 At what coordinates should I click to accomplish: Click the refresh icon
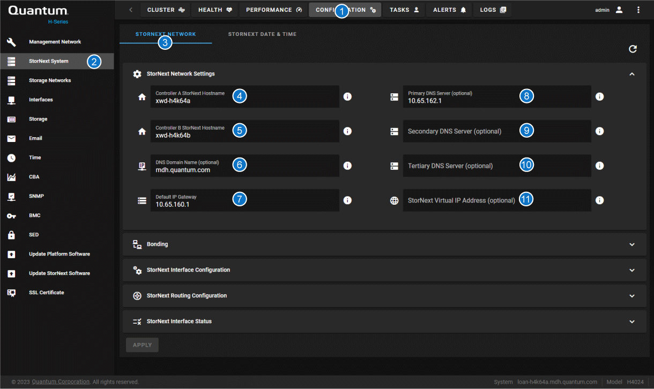coord(633,49)
